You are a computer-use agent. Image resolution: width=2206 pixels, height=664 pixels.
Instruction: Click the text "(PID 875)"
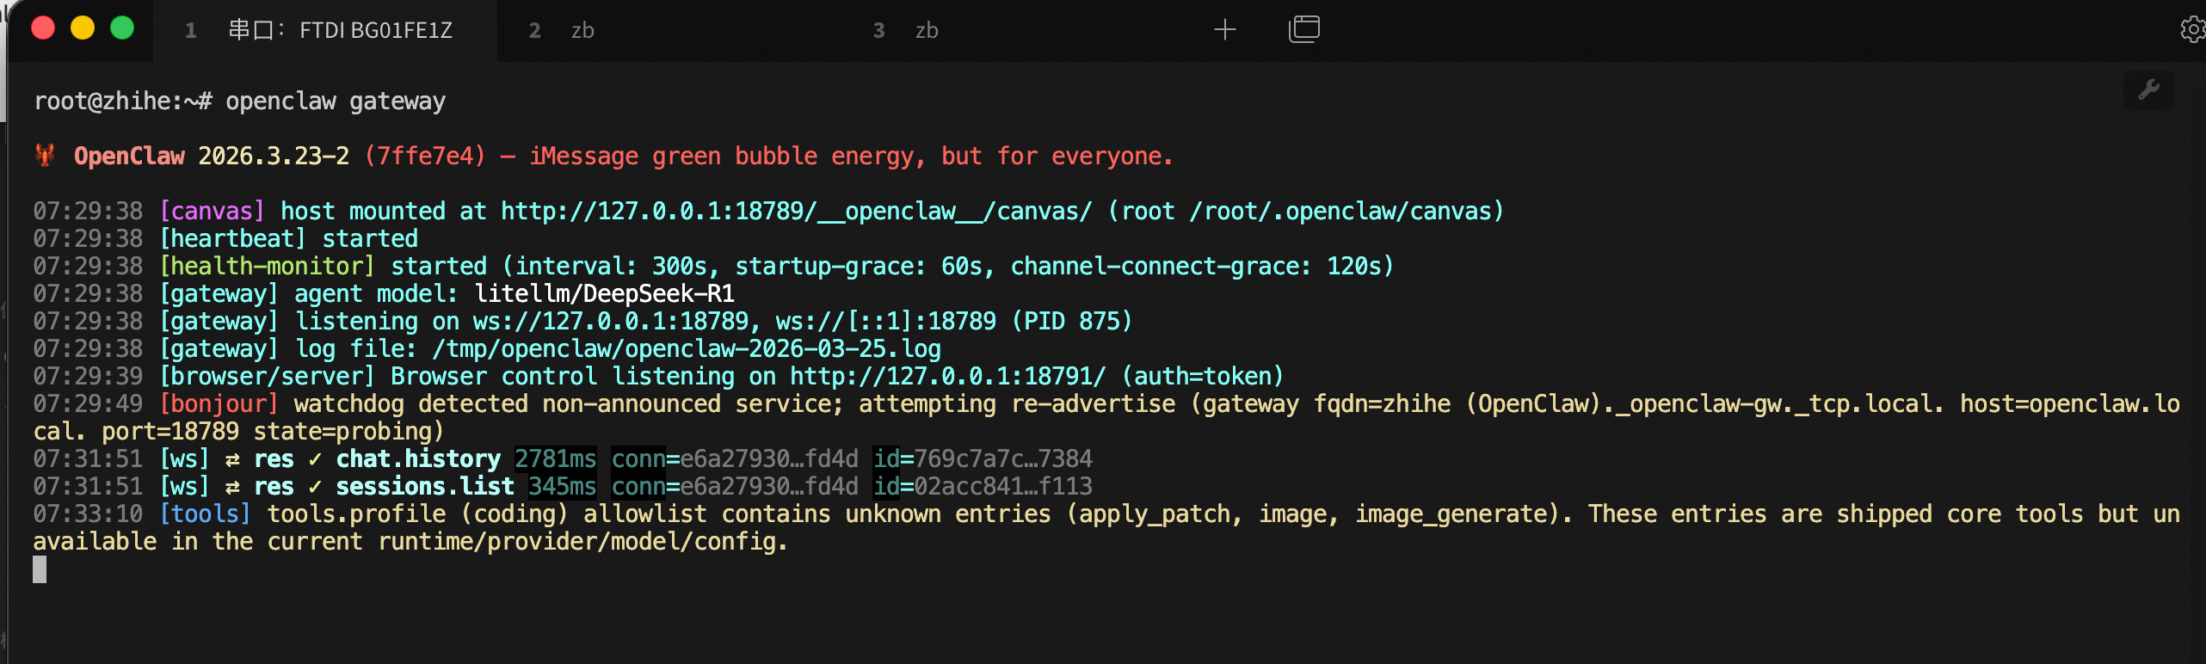[x=1072, y=322]
